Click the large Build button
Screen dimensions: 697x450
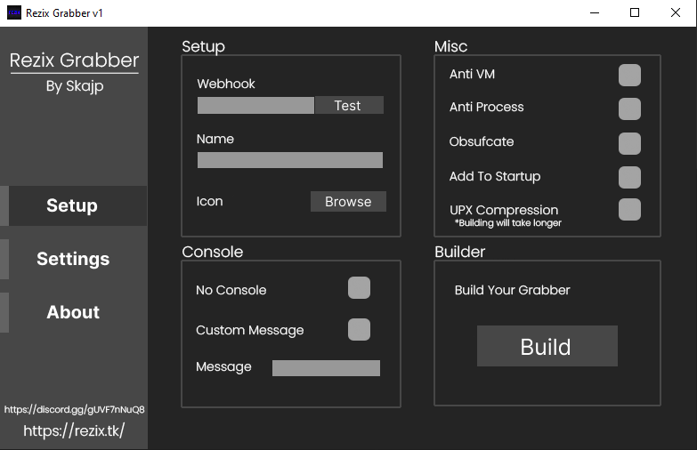(547, 346)
